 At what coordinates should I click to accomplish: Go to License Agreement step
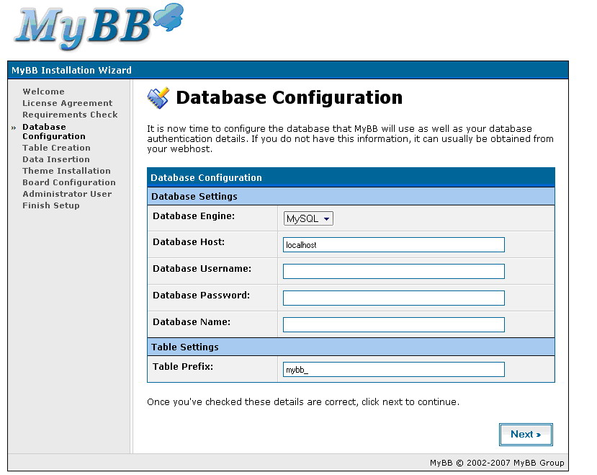(x=68, y=103)
